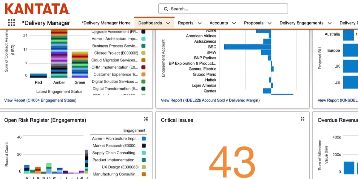Click the Australia business unit label
The width and height of the screenshot is (358, 179).
click(x=332, y=34)
